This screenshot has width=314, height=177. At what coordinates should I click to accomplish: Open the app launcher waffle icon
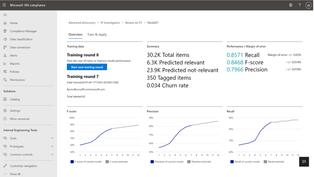point(4,5)
